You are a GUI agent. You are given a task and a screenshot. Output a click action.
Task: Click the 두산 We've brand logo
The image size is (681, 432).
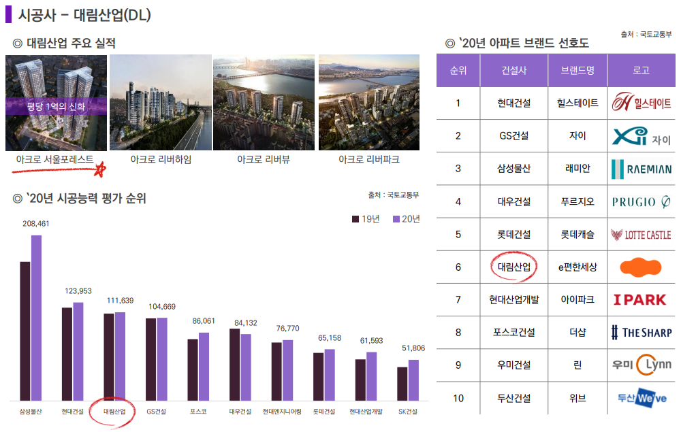[x=642, y=398]
